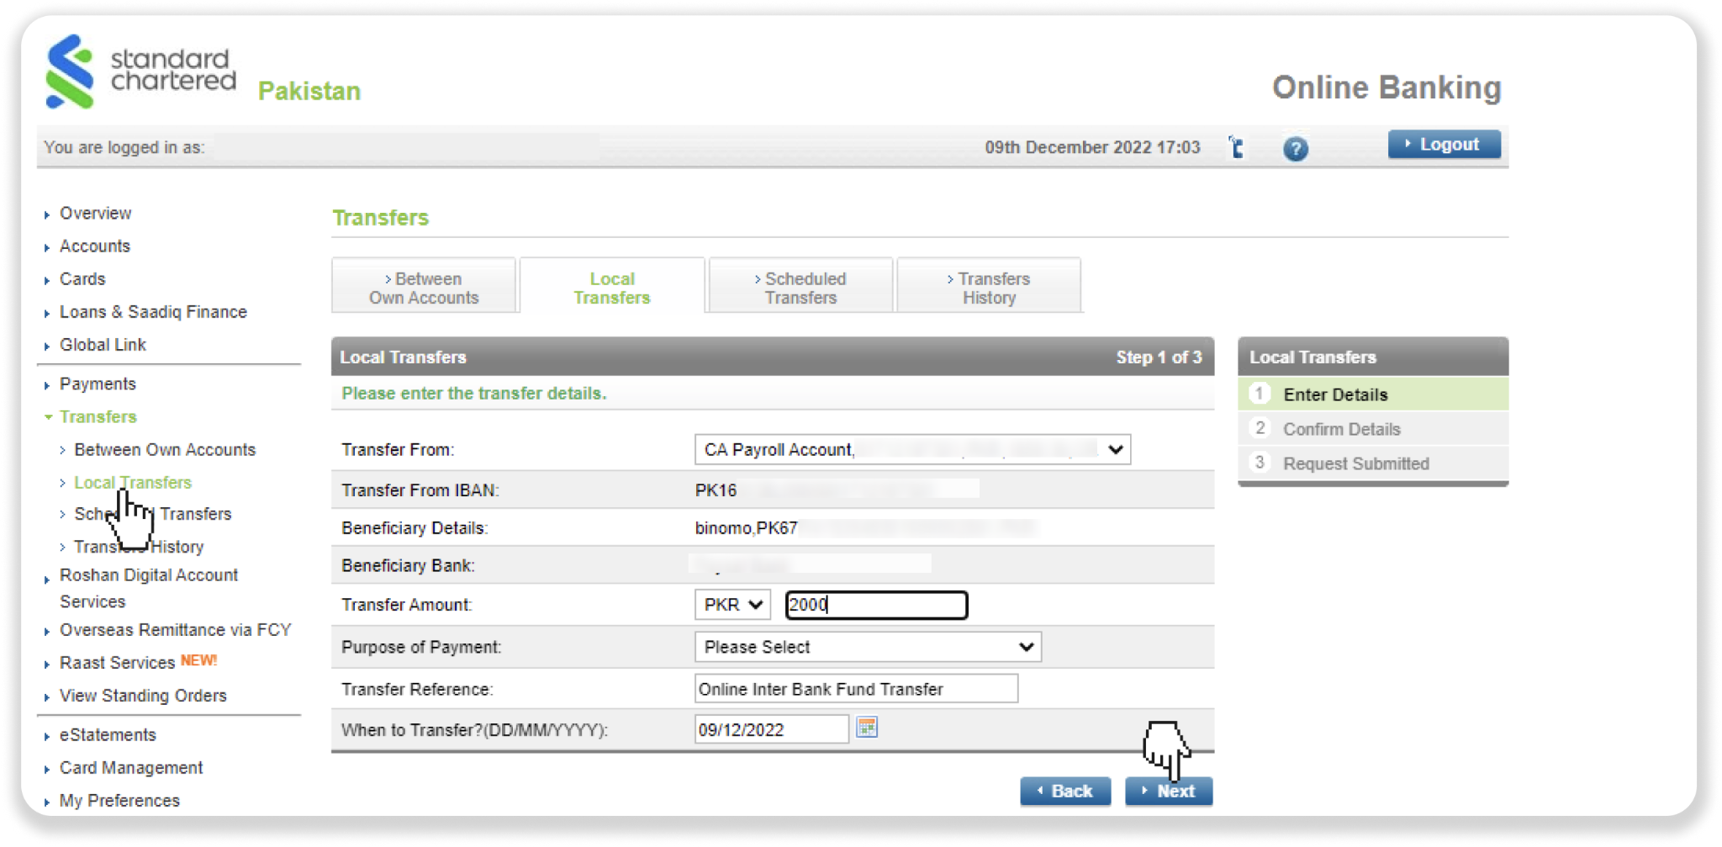Click the Transfer Reference text field
The height and width of the screenshot is (847, 1722).
click(855, 689)
